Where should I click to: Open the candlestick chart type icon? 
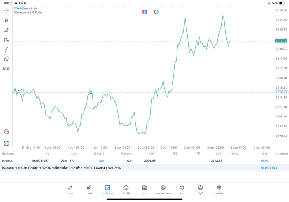tap(6, 20)
